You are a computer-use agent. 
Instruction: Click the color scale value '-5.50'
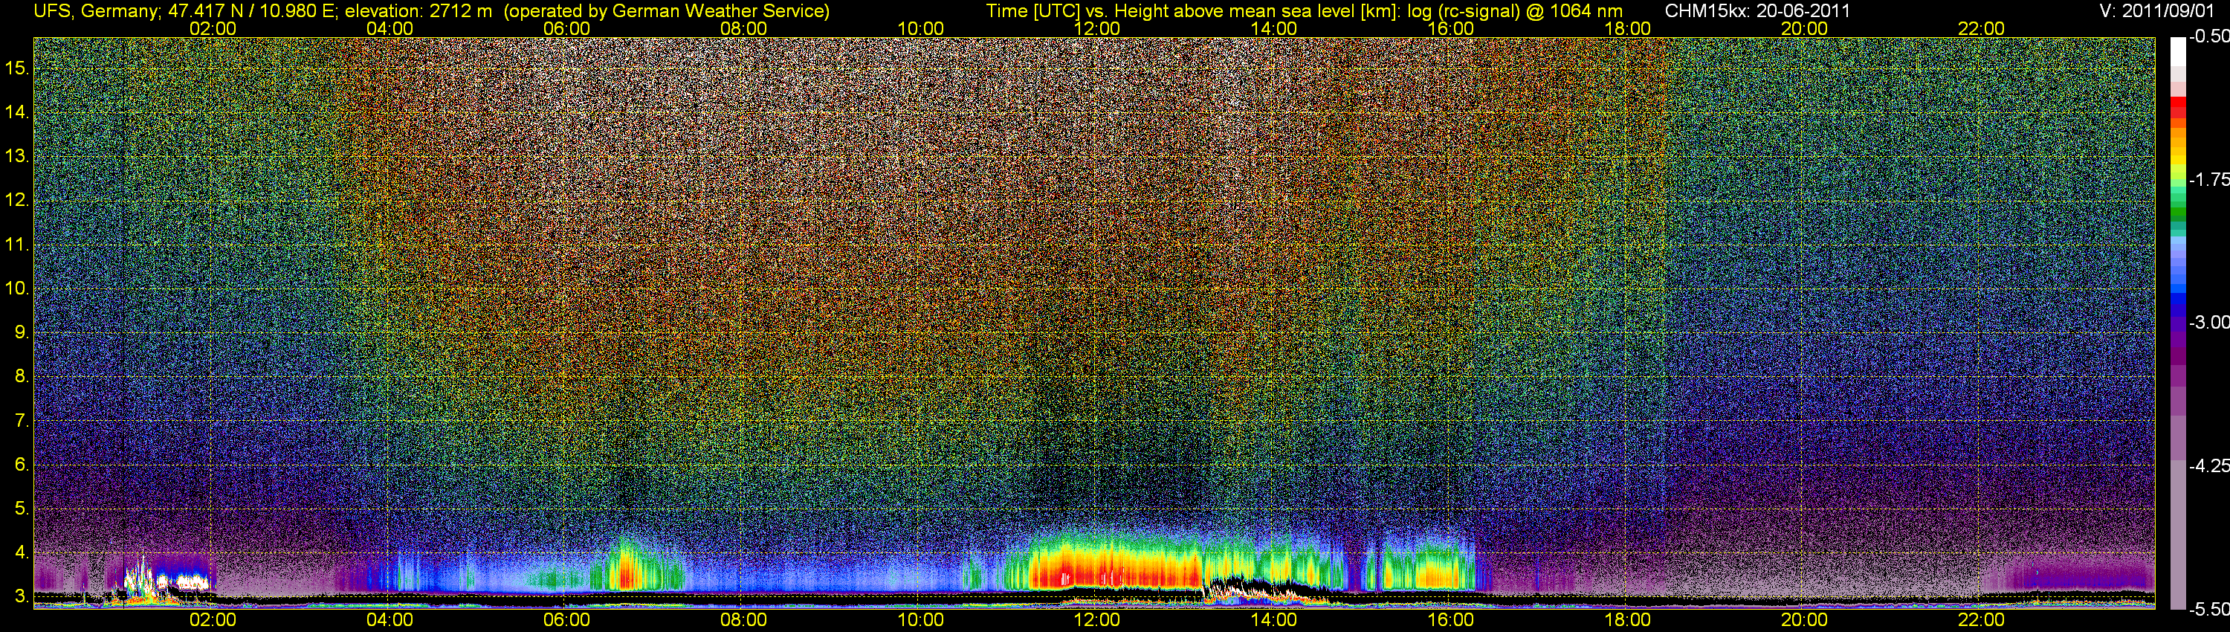point(2208,610)
